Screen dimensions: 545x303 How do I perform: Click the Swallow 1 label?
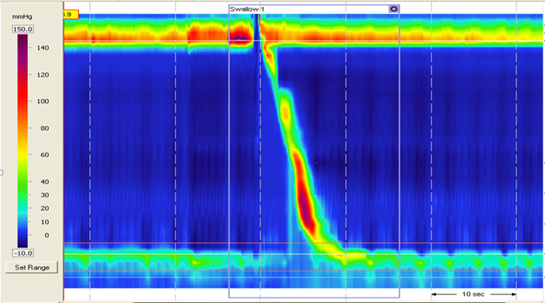246,9
